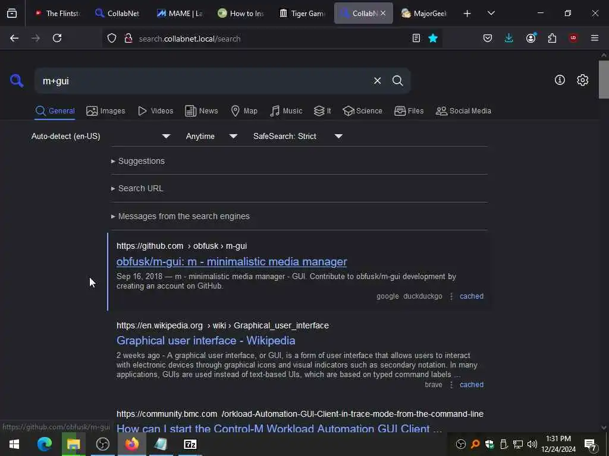Open File Explorer from the taskbar
The width and height of the screenshot is (609, 456).
73,444
